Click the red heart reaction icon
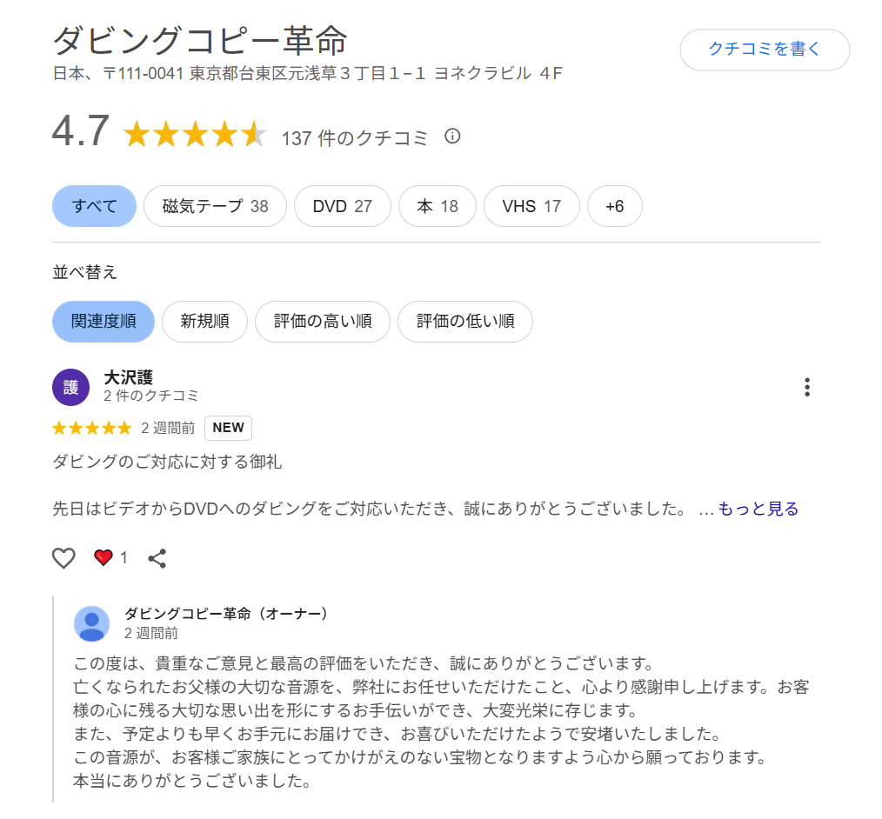 103,556
